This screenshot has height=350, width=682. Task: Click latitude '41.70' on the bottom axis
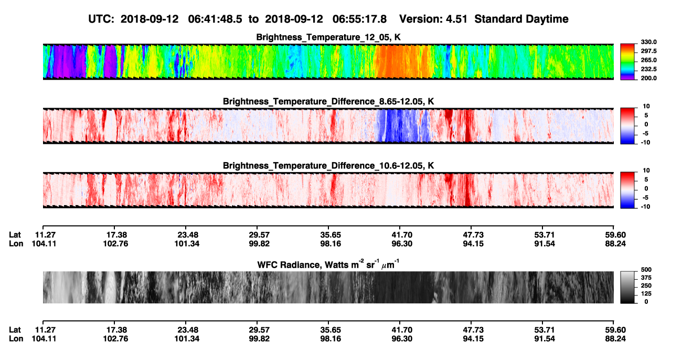tap(400, 330)
